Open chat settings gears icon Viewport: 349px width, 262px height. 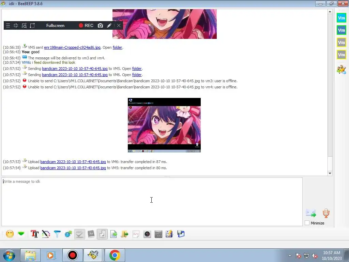[68, 234]
